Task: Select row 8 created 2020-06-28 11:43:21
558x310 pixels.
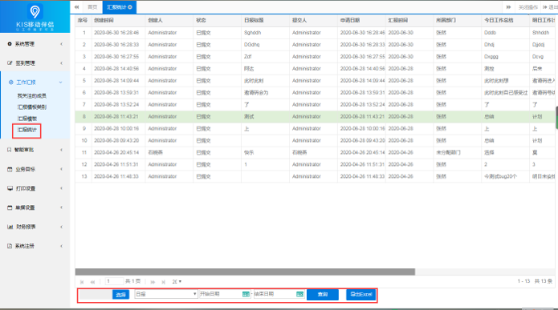Action: (315, 116)
